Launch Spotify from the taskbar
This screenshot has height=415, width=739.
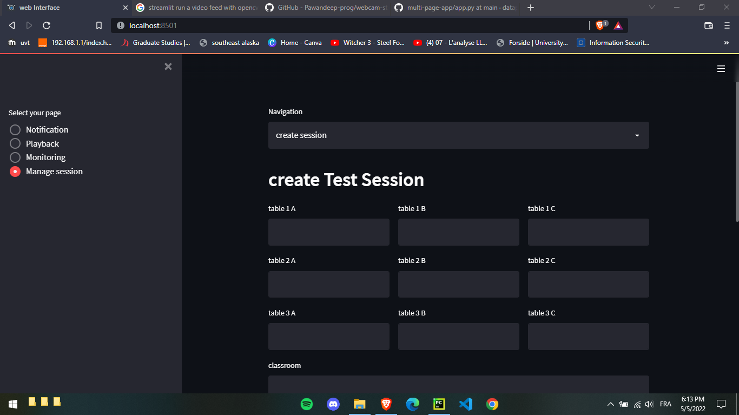click(307, 404)
